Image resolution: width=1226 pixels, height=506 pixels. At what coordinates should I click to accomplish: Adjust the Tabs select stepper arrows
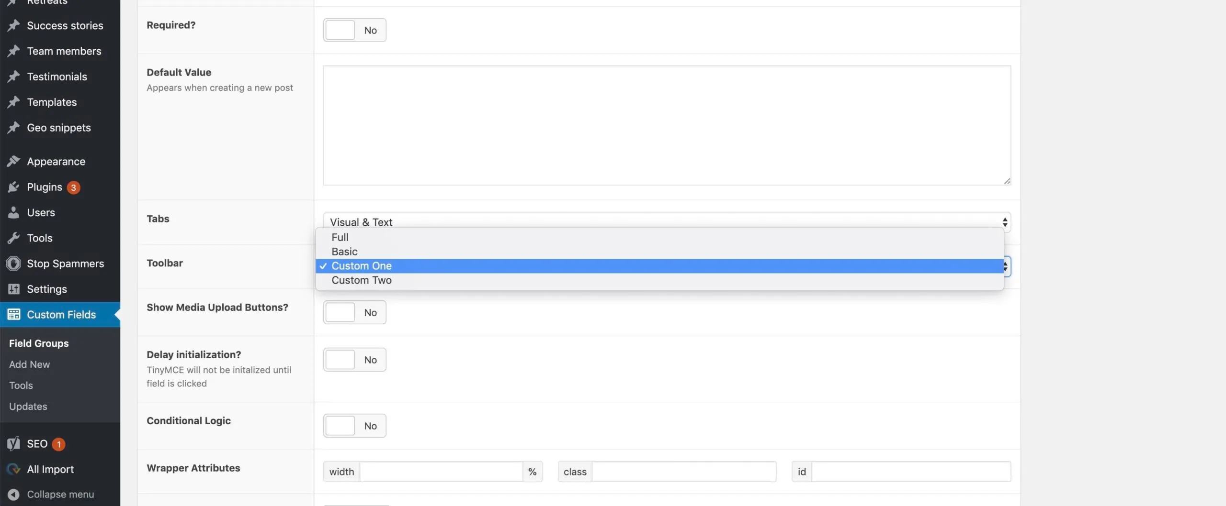[1004, 221]
